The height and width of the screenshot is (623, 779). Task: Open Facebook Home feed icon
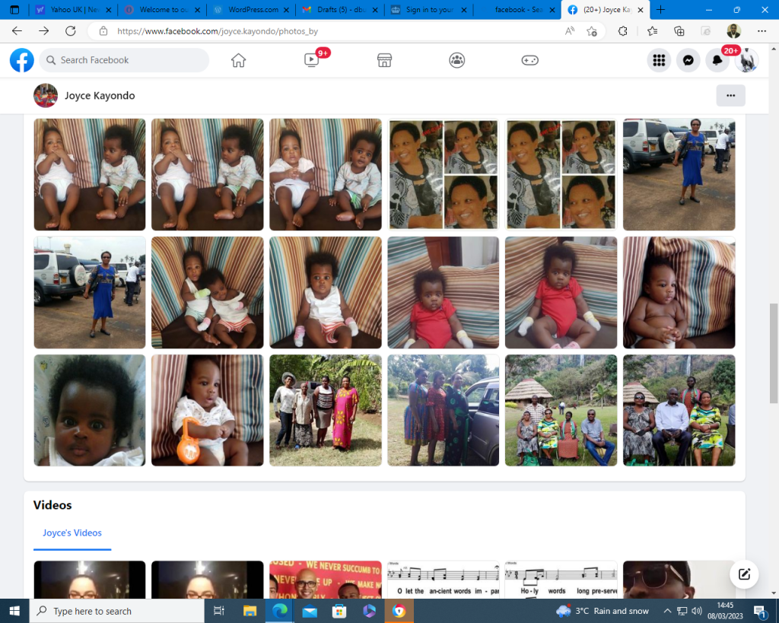[239, 60]
